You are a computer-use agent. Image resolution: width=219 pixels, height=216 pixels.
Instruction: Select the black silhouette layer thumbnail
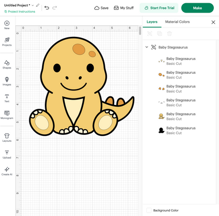click(x=161, y=130)
